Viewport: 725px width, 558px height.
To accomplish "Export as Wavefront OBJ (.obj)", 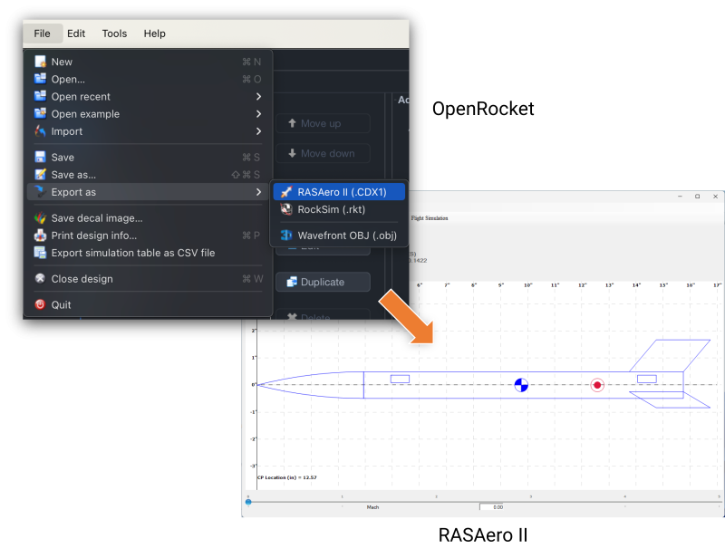I will point(339,236).
